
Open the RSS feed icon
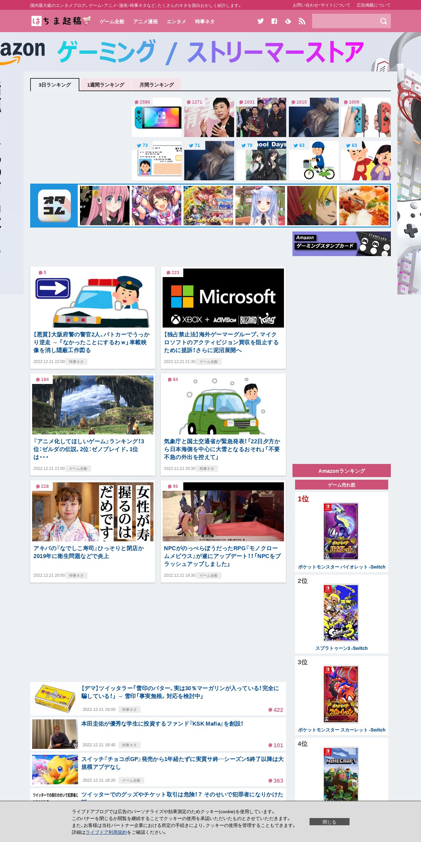302,21
